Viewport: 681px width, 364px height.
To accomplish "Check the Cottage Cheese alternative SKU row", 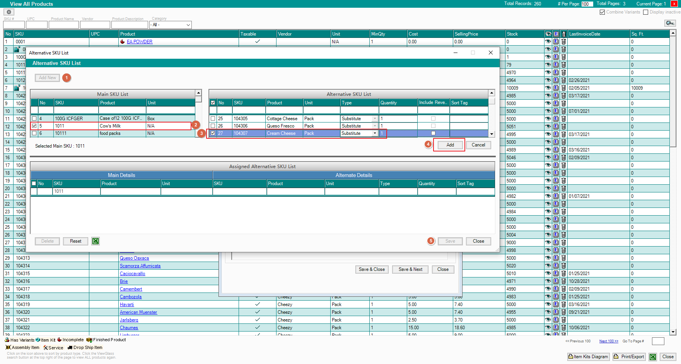I will point(213,119).
